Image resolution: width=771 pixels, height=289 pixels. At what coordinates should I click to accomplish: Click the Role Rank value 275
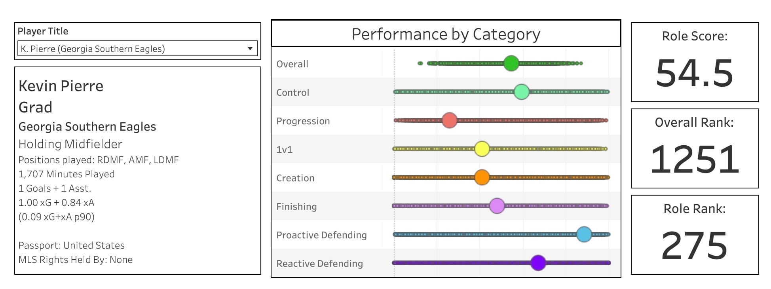[x=694, y=245]
